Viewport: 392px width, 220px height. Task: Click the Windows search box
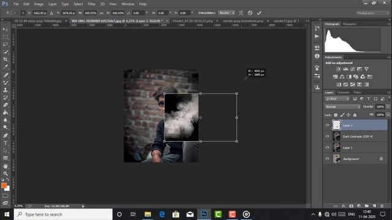[63, 215]
